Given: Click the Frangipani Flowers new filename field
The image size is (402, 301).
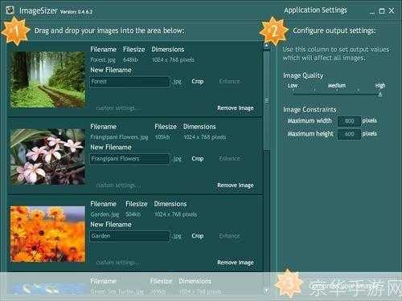Looking at the screenshot, I should [129, 159].
